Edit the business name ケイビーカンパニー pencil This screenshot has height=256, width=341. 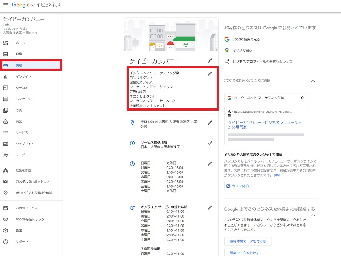[210, 61]
